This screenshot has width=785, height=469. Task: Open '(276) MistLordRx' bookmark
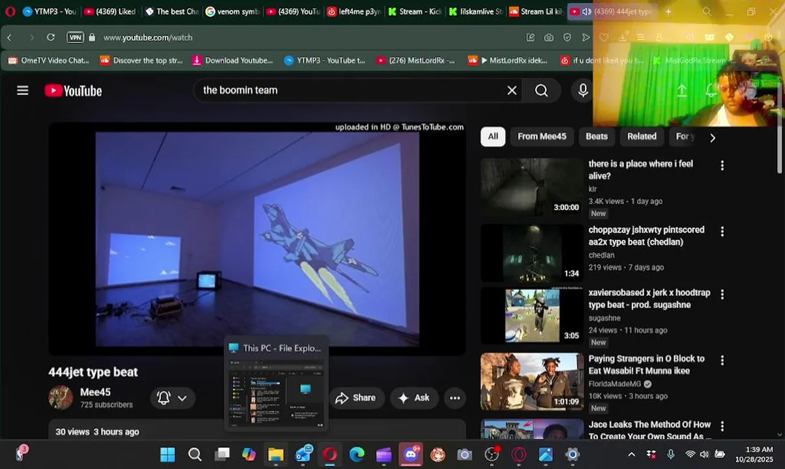[x=415, y=61]
